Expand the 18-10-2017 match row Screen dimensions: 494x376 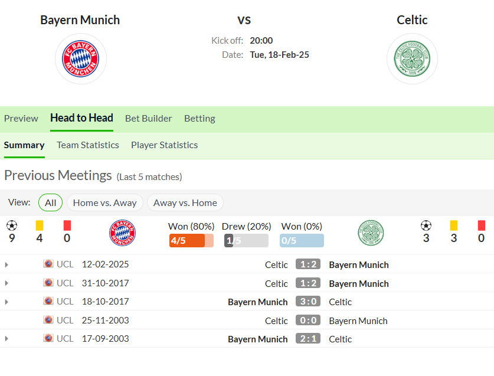[6, 302]
